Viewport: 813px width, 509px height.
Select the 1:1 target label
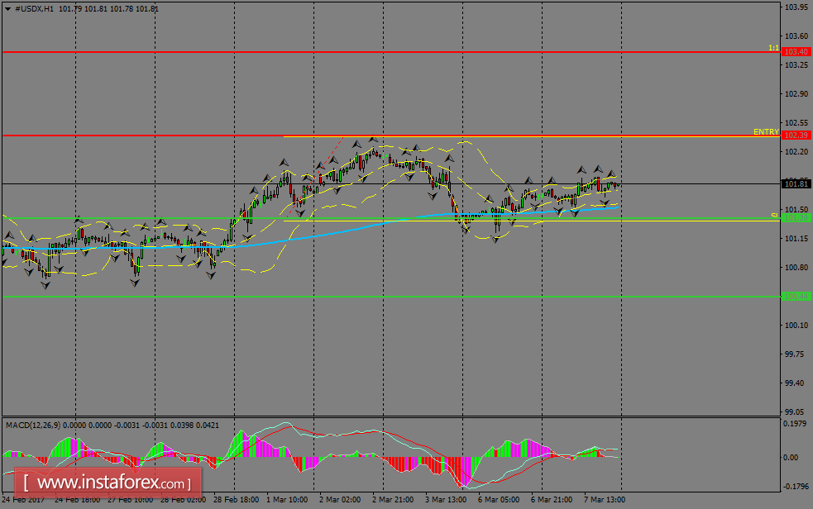[x=772, y=48]
